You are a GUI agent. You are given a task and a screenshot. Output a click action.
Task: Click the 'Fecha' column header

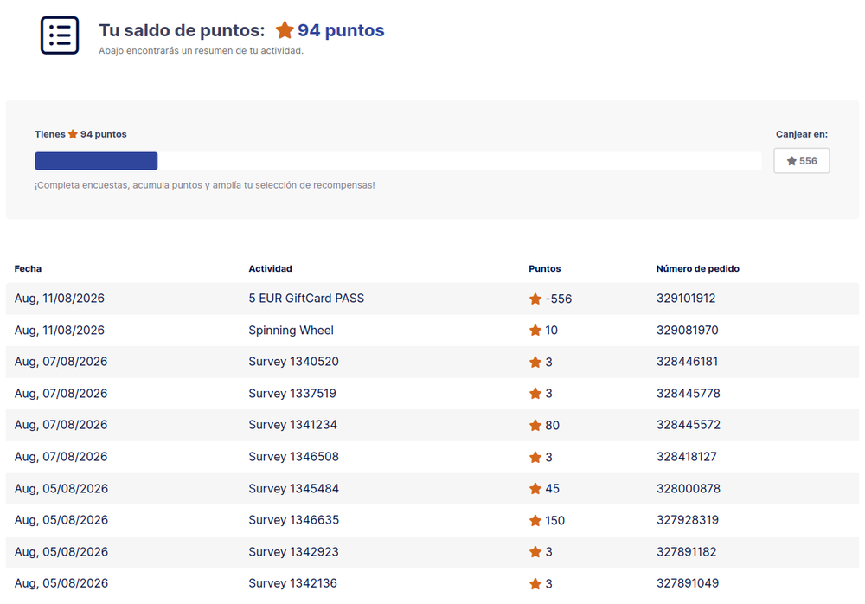(x=29, y=268)
